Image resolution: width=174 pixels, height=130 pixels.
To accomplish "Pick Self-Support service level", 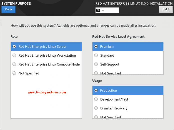I will 128,64.
